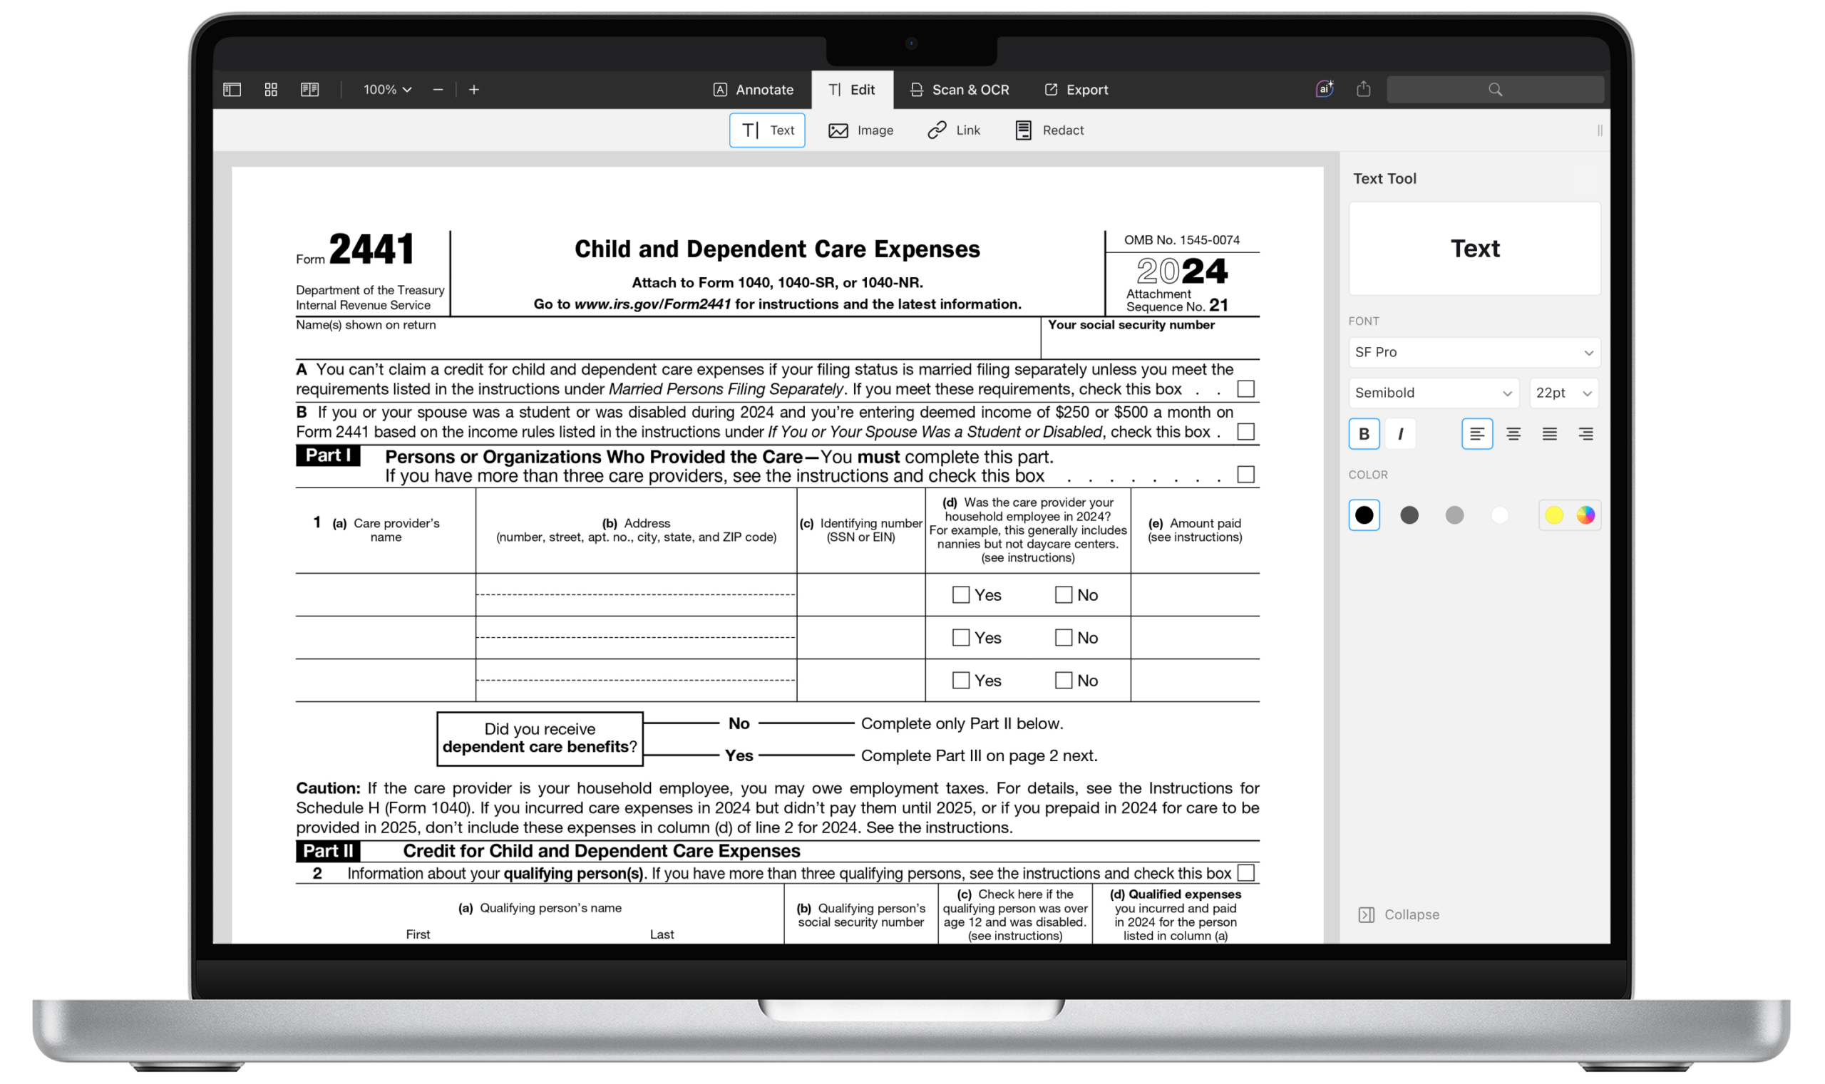Align text left
1825x1084 pixels.
[x=1476, y=434]
